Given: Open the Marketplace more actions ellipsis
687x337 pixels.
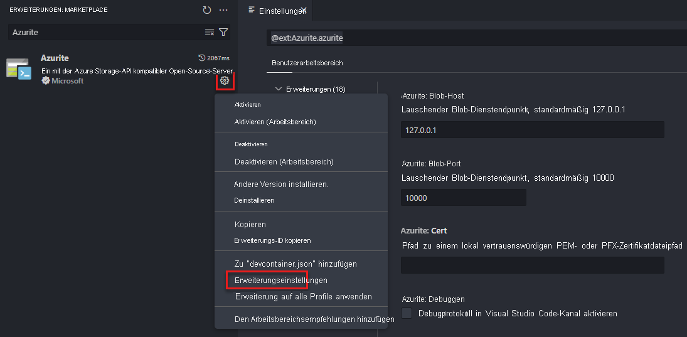Looking at the screenshot, I should pos(223,9).
